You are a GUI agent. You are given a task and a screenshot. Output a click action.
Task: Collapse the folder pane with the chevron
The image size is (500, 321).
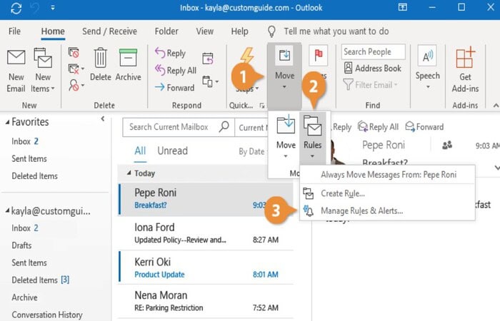coord(103,119)
